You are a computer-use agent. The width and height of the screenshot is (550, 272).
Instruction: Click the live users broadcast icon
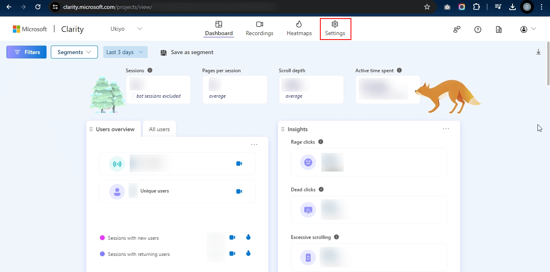[x=117, y=164]
